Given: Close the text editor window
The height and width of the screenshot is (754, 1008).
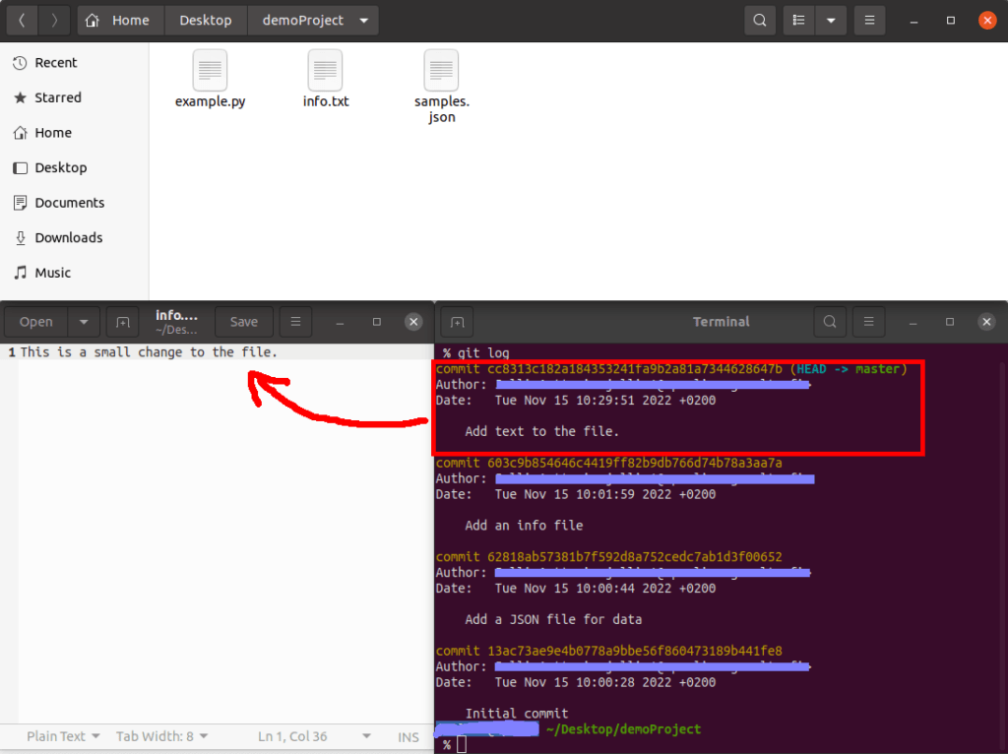Looking at the screenshot, I should tap(413, 322).
